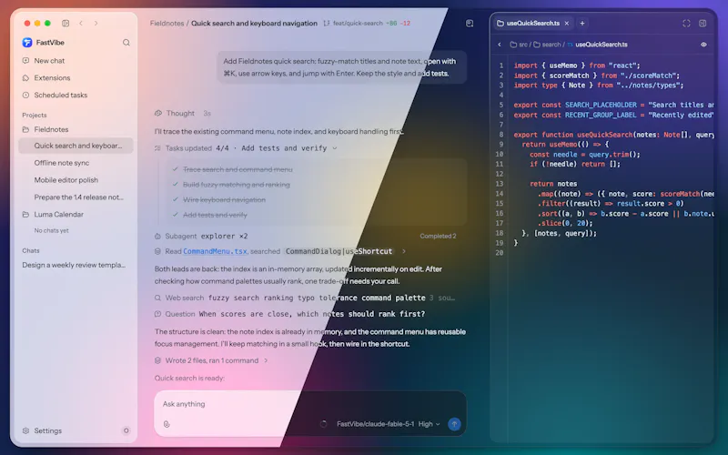Viewport: 728px width, 455px height.
Task: Open Design a weekly review templa... chat
Action: point(76,265)
